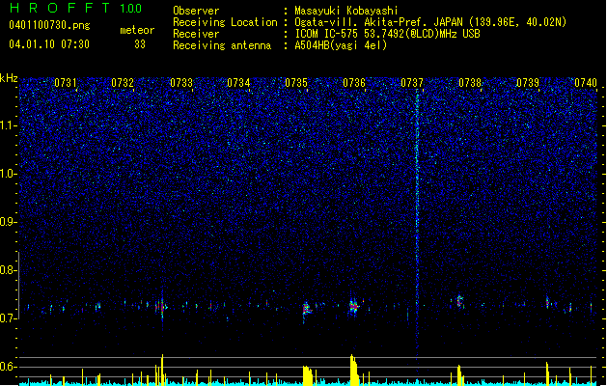Click the 0731 time marker

click(x=65, y=83)
